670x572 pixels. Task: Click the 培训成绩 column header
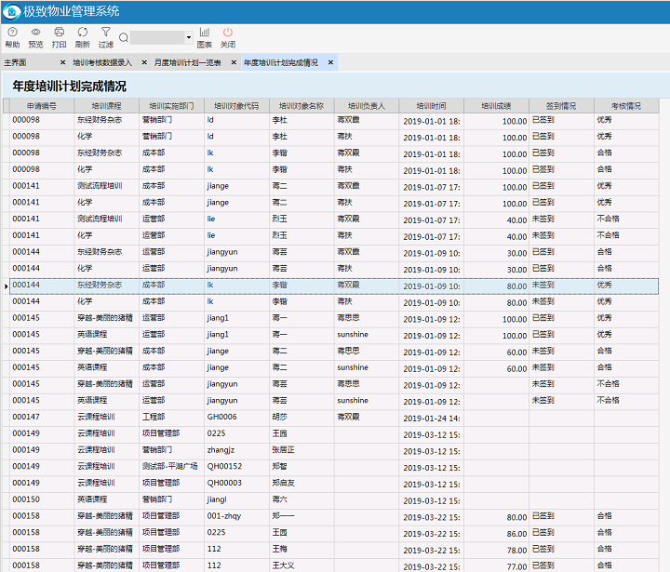[x=496, y=106]
